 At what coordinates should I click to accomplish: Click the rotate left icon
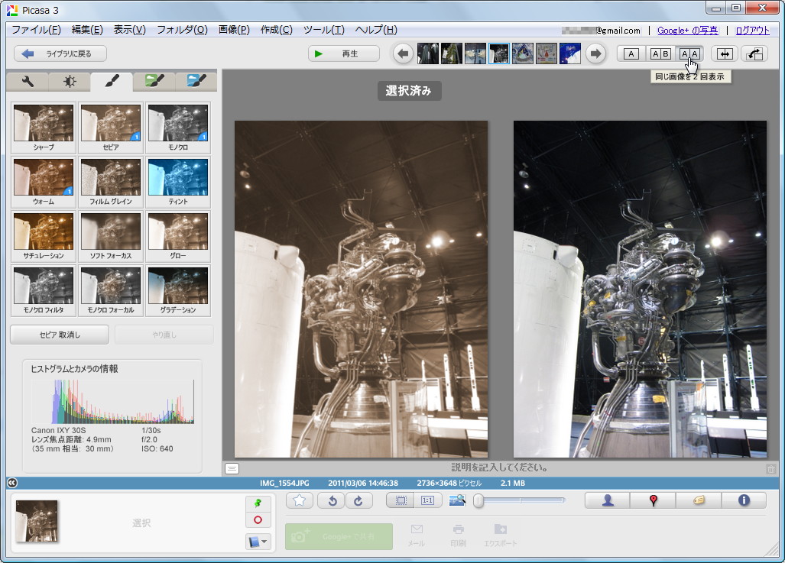pyautogui.click(x=331, y=500)
